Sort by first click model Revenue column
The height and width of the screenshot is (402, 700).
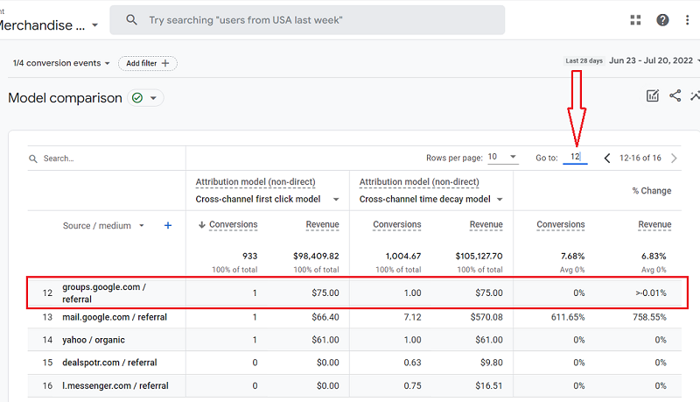[x=322, y=225]
